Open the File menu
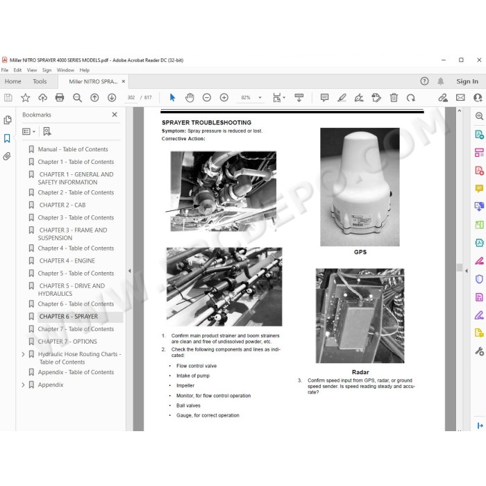 [5, 70]
